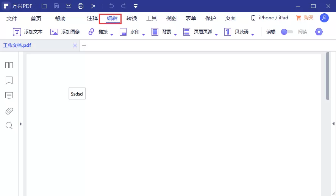
Task: Click the 阅读 mode label
Action: tap(303, 32)
